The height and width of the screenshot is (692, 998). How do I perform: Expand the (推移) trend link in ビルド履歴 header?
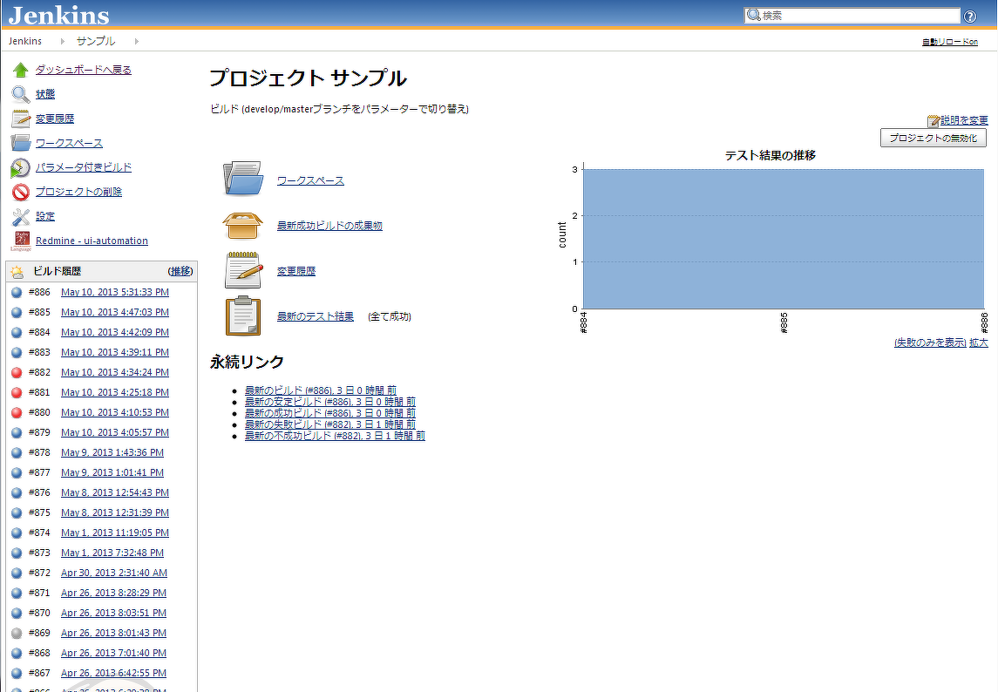pyautogui.click(x=180, y=271)
